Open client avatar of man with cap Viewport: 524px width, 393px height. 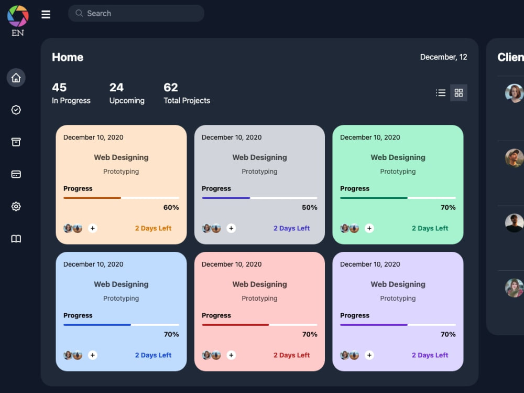tap(515, 158)
